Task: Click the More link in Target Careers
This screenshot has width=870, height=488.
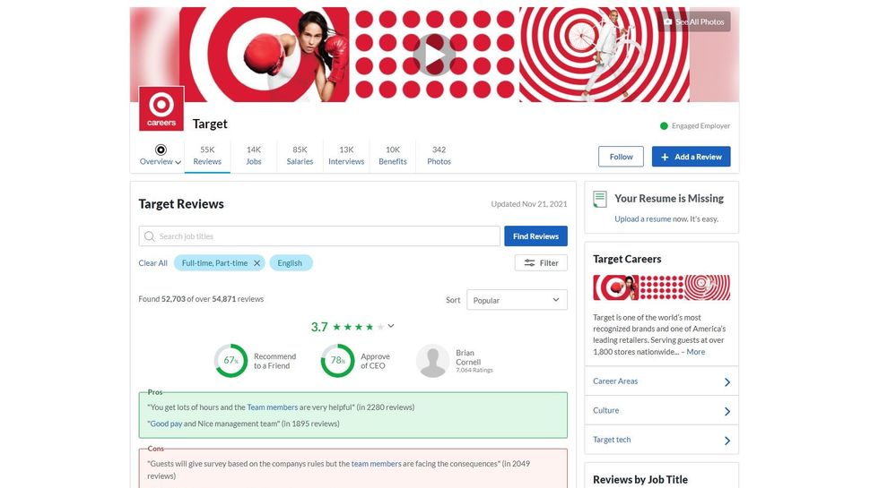Action: coord(696,352)
